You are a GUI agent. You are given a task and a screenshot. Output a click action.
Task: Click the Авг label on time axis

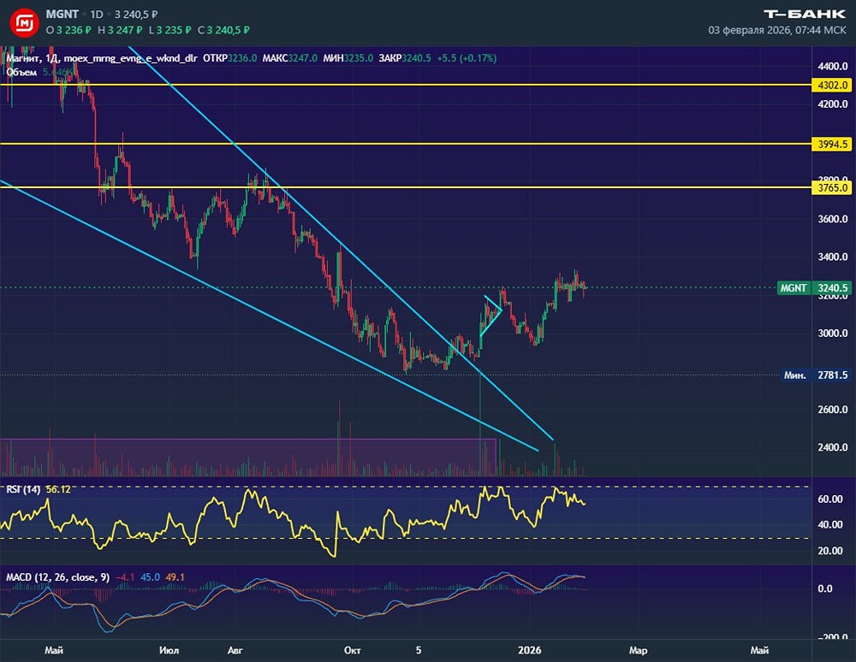point(235,650)
